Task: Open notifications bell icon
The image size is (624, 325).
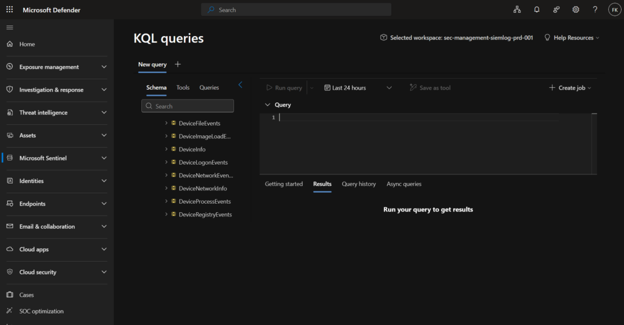Action: [x=536, y=10]
